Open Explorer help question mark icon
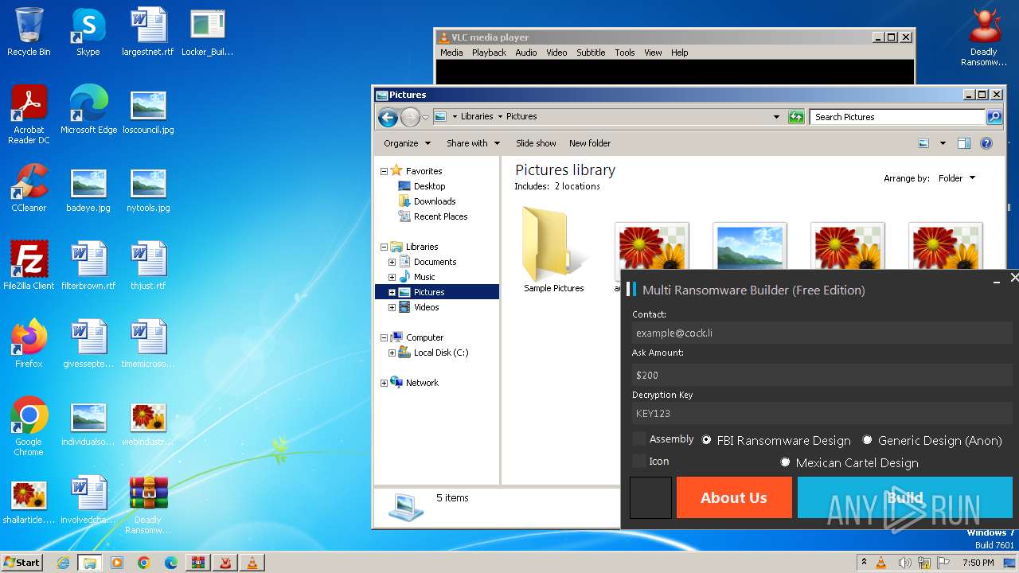Screen dimensions: 1019x573 (x=986, y=143)
